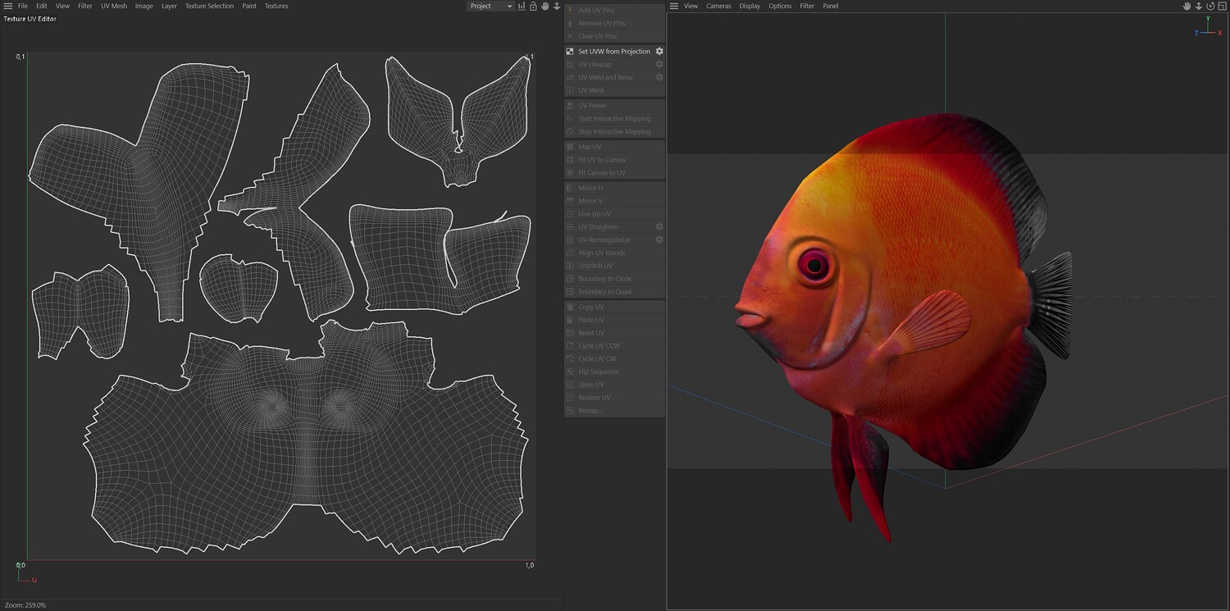Open UV Rectangularize settings gear
This screenshot has height=611, width=1230.
tap(659, 240)
